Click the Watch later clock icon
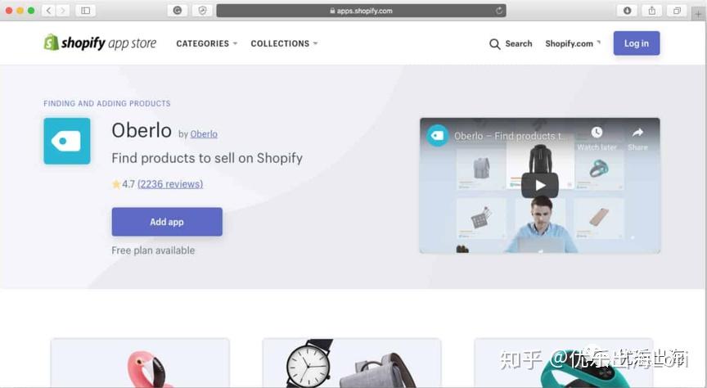The width and height of the screenshot is (707, 388). (597, 132)
